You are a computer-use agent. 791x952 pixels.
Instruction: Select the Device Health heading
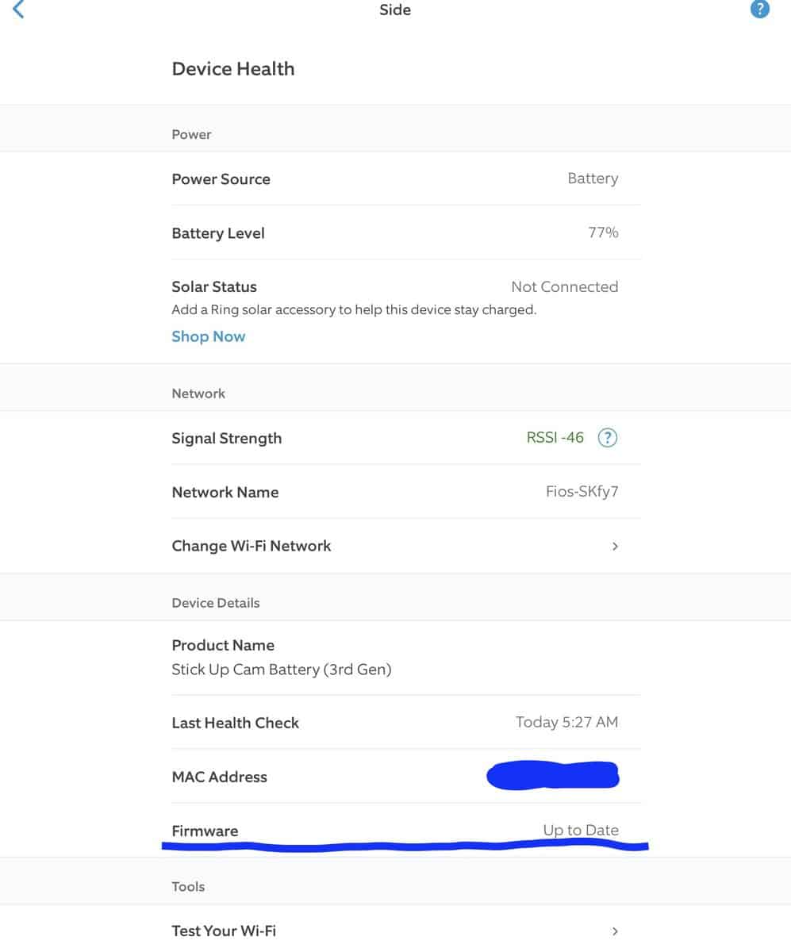[x=233, y=69]
